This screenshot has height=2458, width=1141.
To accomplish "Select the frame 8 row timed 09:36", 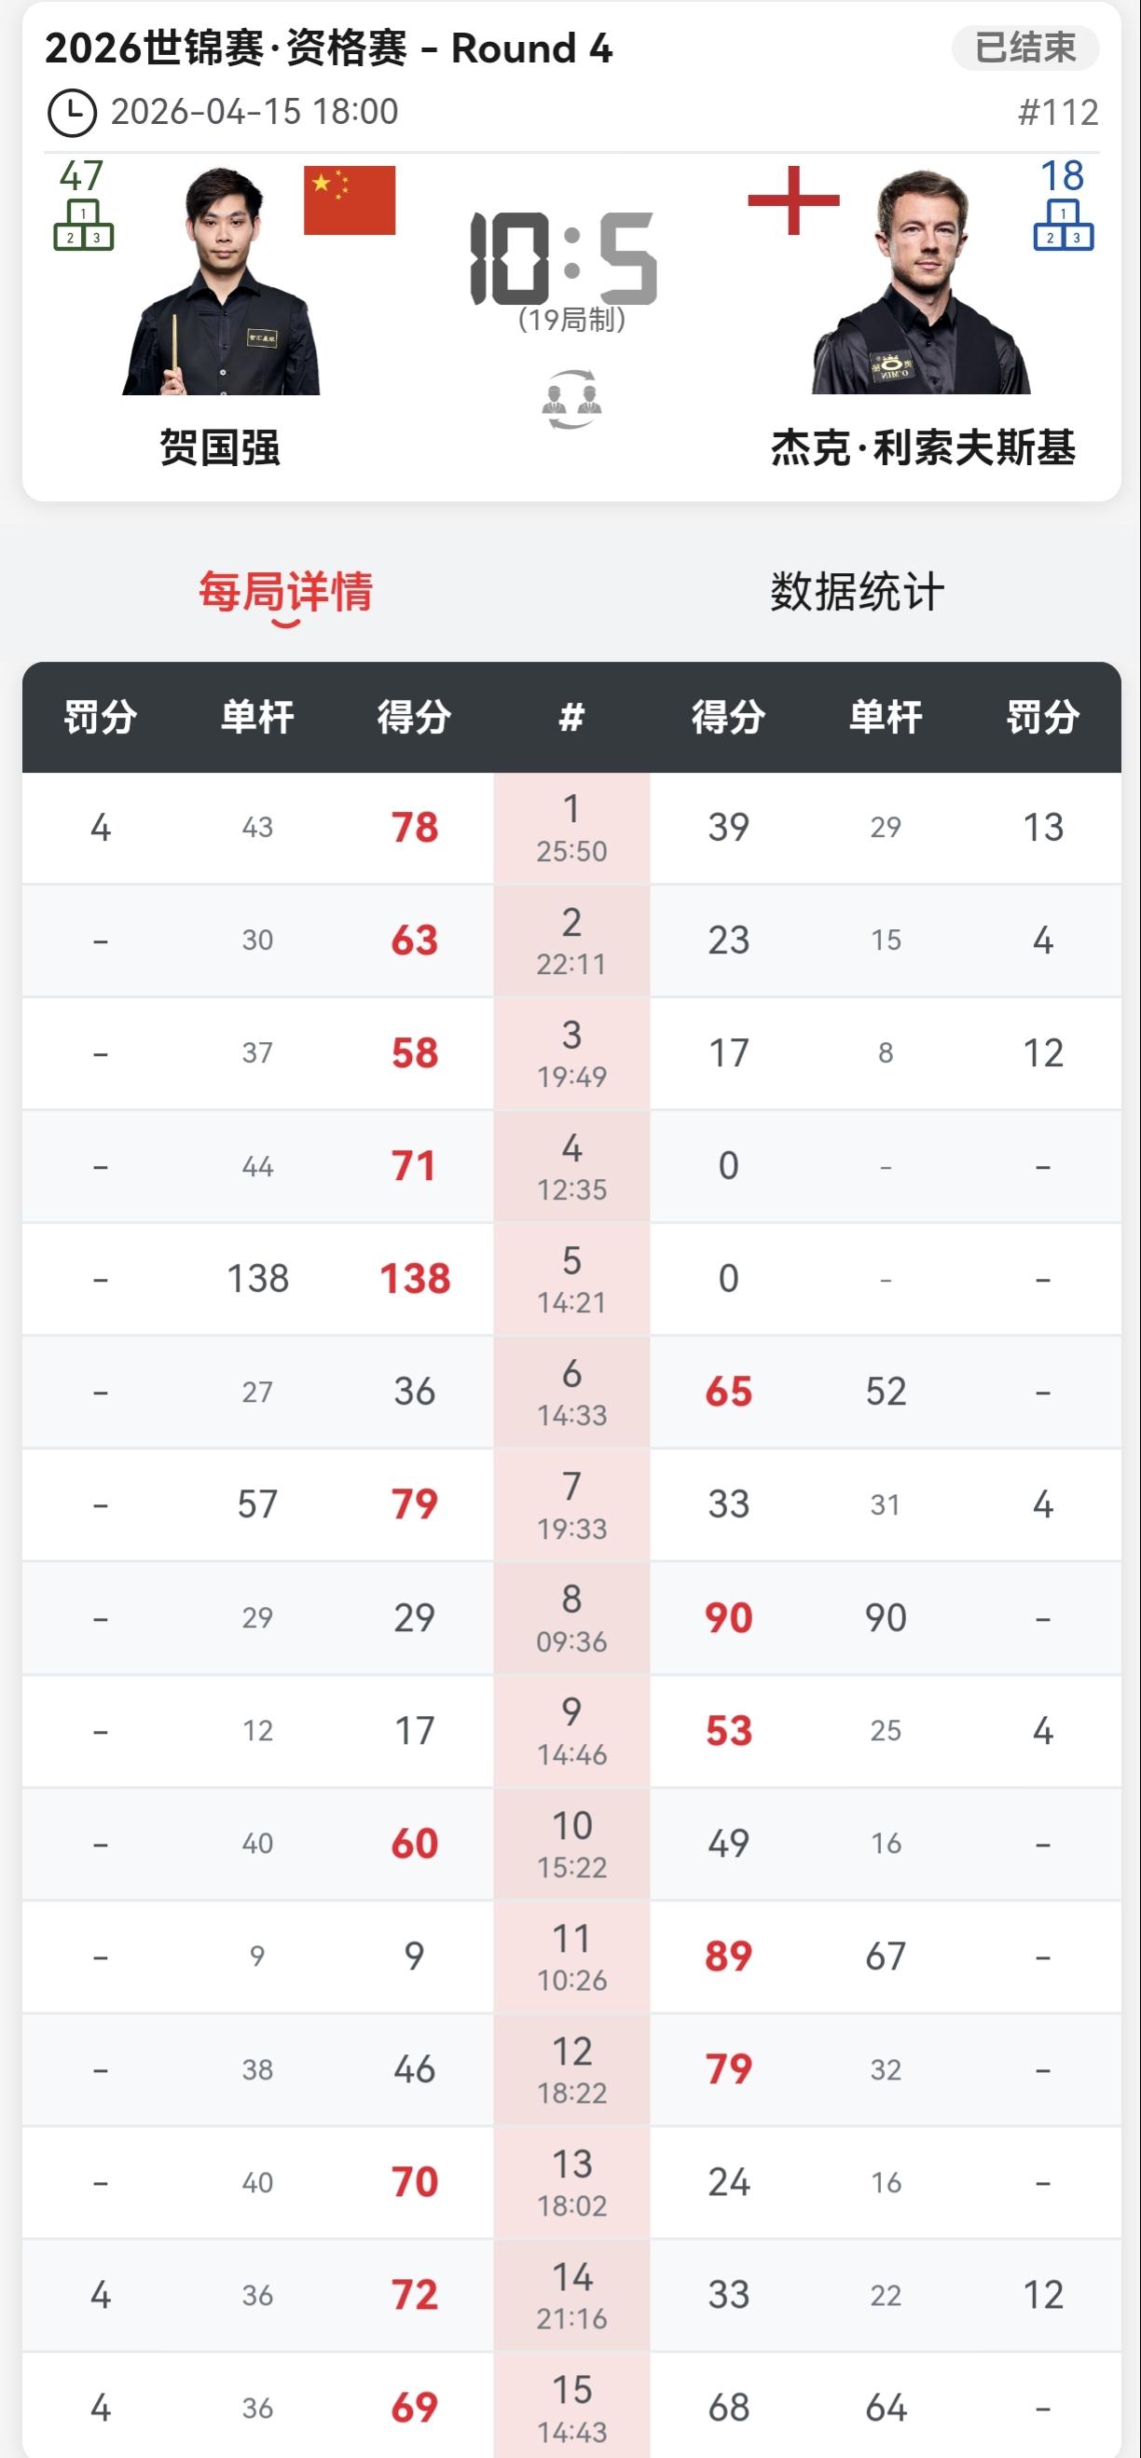I will pyautogui.click(x=571, y=1617).
